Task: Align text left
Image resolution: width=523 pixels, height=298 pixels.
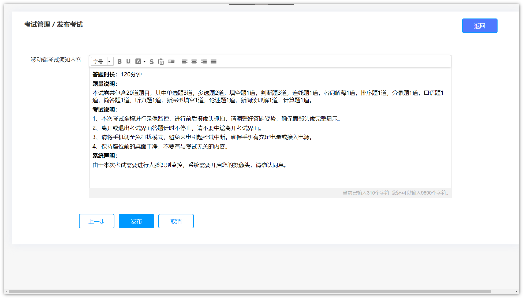Action: click(184, 61)
